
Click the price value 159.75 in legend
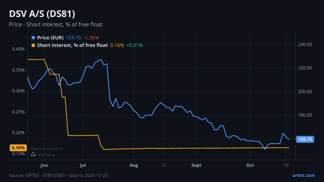pos(74,38)
